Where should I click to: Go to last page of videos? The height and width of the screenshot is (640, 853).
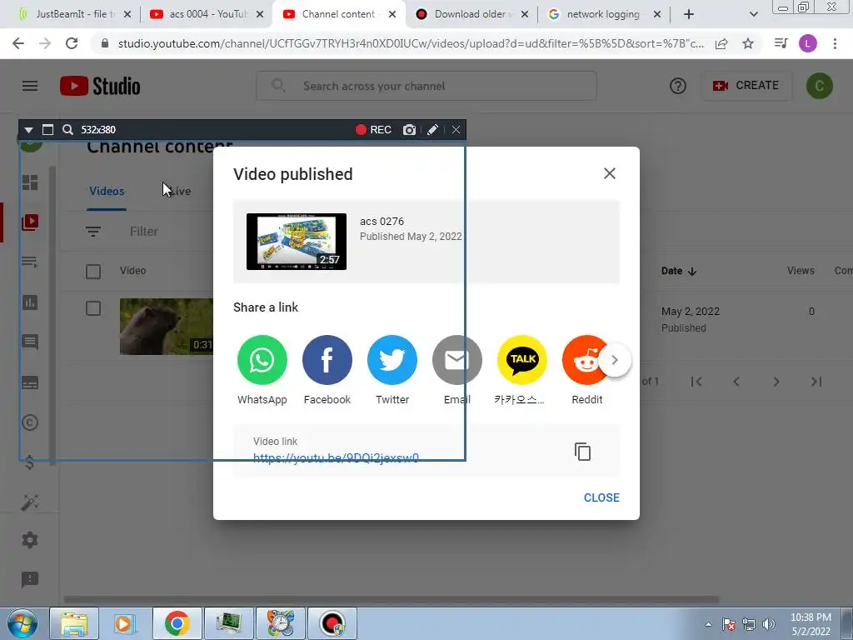[816, 382]
